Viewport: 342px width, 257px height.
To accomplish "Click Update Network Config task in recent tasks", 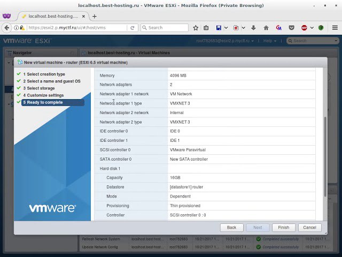I will pos(100,247).
